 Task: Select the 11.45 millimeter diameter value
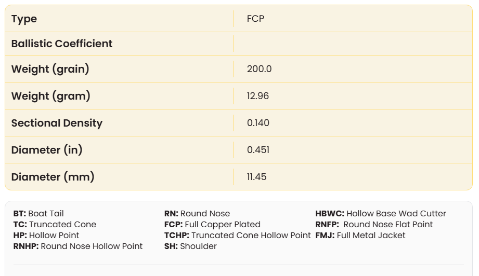[256, 177]
